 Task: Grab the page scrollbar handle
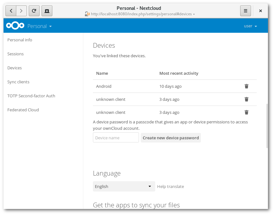[x=267, y=123]
